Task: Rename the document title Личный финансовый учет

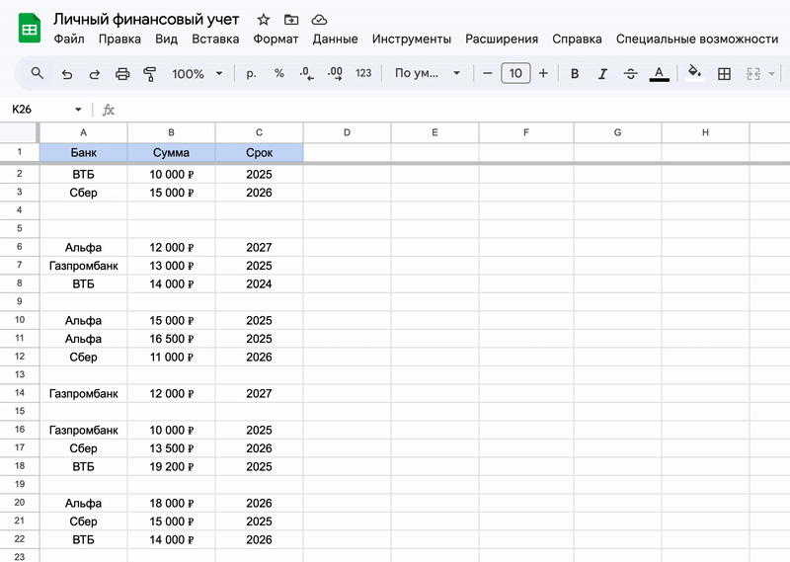Action: click(x=146, y=19)
